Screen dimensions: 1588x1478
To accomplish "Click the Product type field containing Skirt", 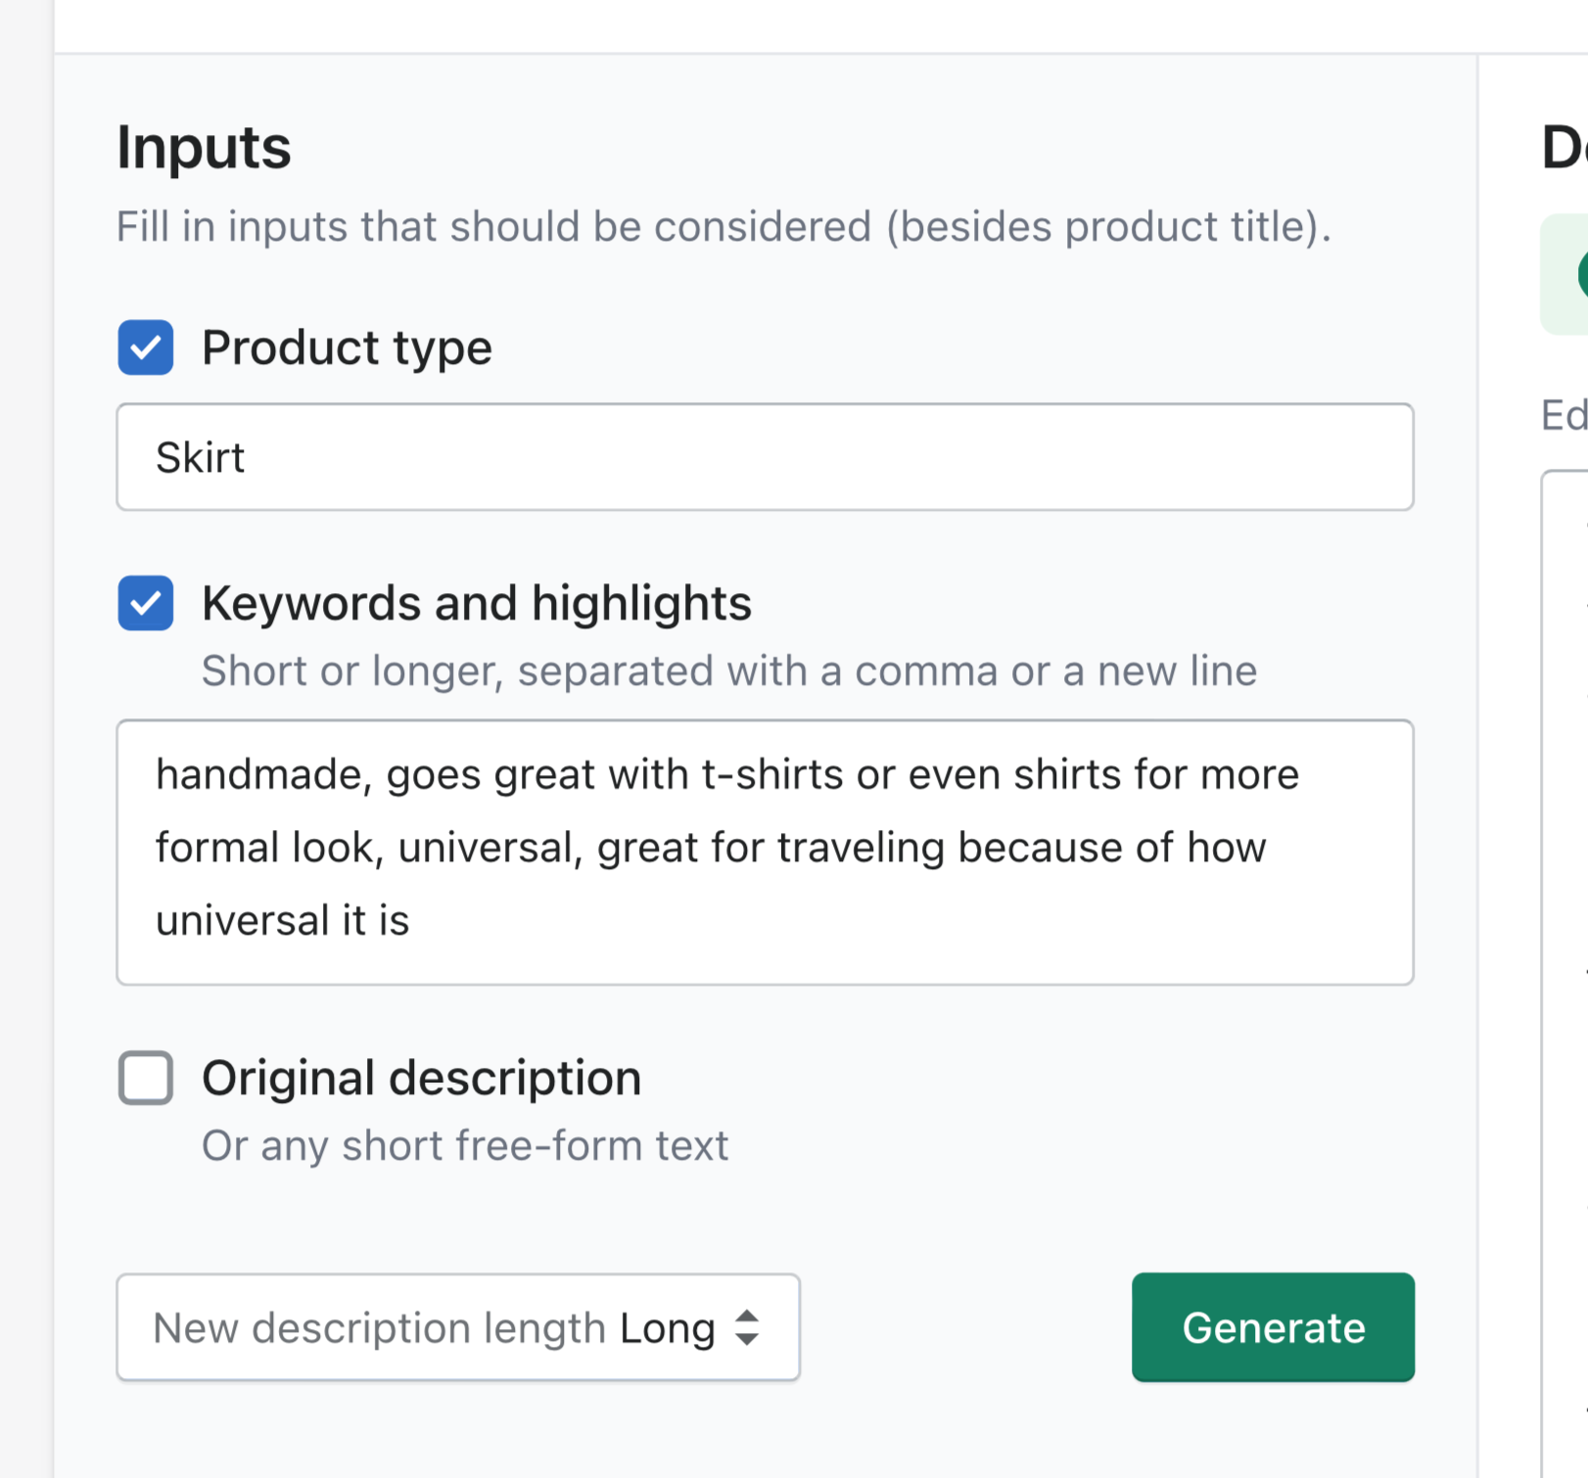I will 764,457.
